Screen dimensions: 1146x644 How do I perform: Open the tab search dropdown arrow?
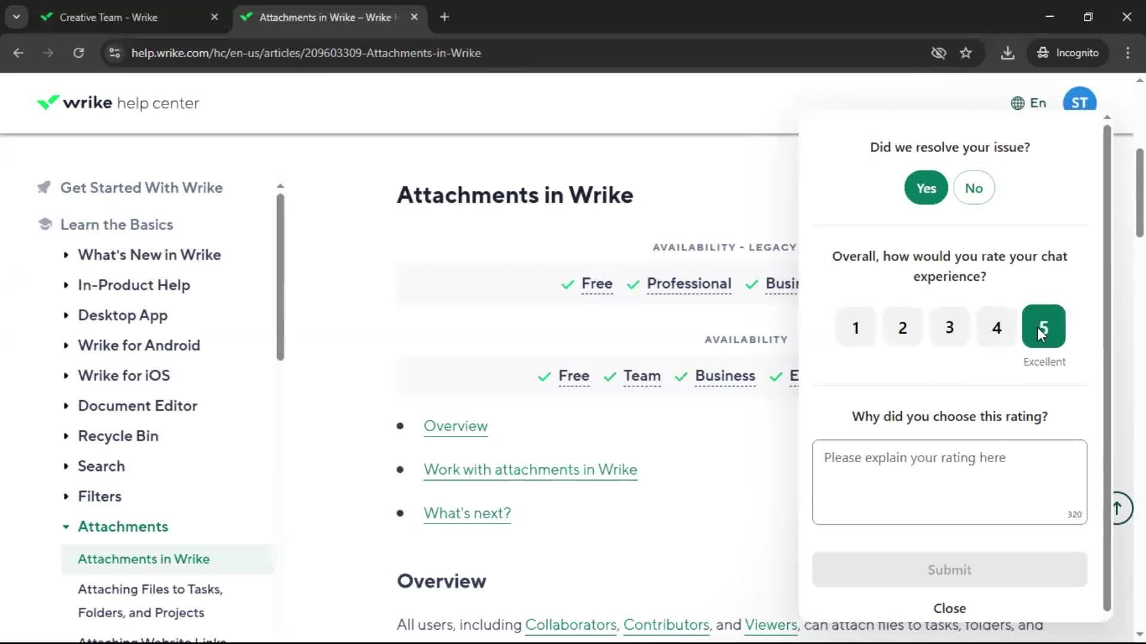[16, 17]
